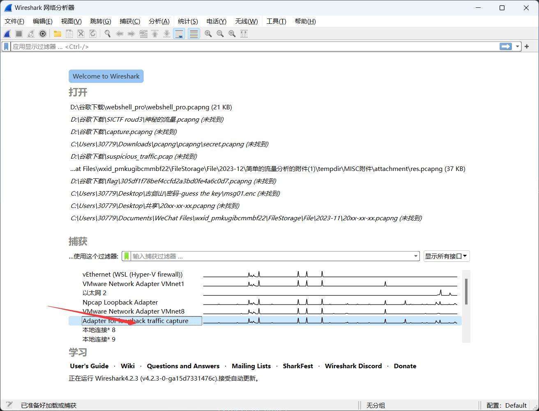Open the 编辑(E) menu

[x=43, y=21]
